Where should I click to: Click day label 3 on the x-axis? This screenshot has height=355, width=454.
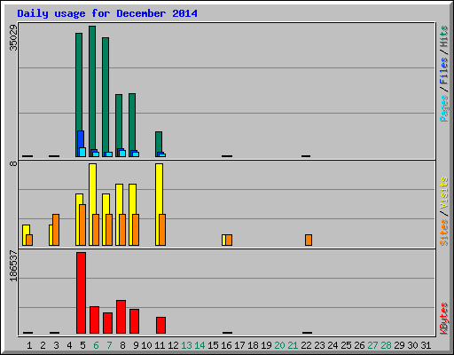(x=56, y=345)
